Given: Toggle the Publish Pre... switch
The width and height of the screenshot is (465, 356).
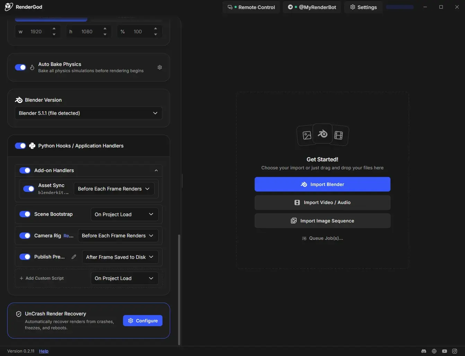Looking at the screenshot, I should point(25,257).
